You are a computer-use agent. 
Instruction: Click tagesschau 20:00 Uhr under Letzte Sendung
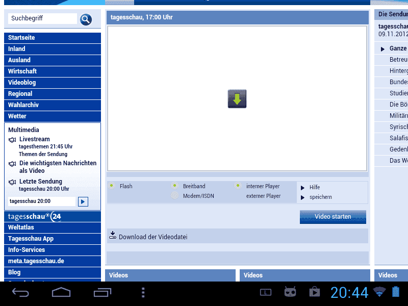click(44, 189)
